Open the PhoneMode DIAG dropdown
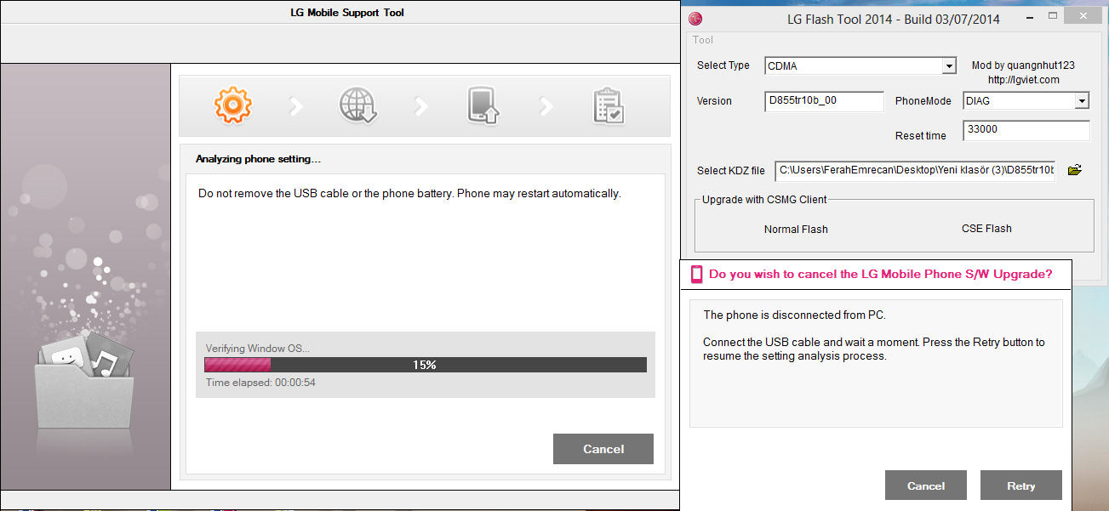Viewport: 1109px width, 511px height. (1082, 100)
